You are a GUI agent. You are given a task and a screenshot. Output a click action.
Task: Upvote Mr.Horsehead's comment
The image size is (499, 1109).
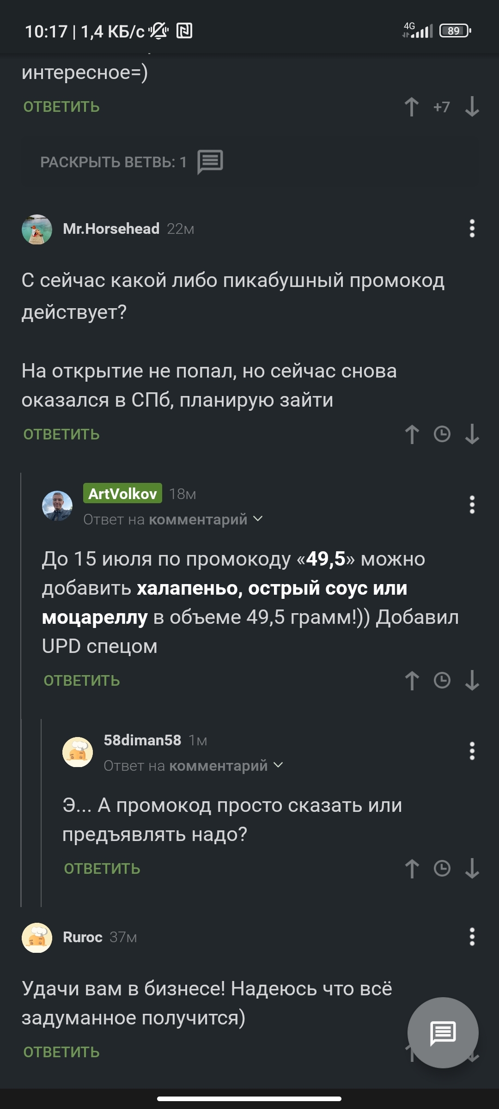click(412, 434)
